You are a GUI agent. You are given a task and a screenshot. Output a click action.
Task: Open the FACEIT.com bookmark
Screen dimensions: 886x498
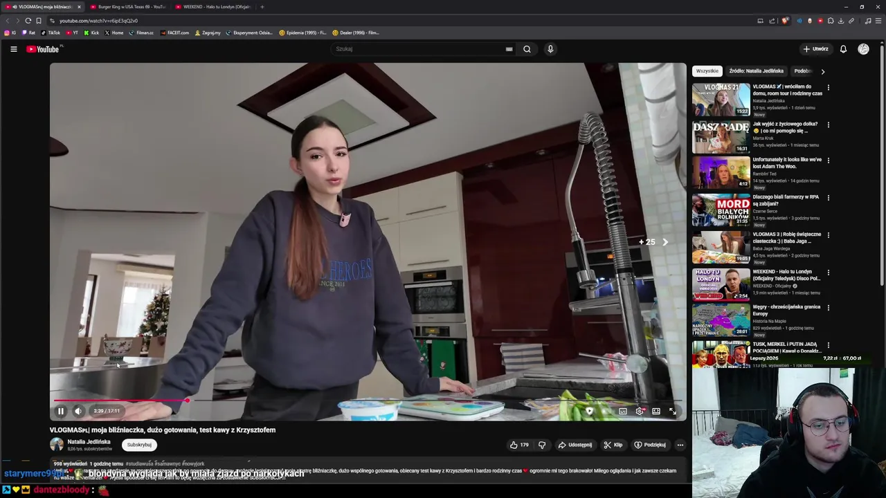coord(174,33)
